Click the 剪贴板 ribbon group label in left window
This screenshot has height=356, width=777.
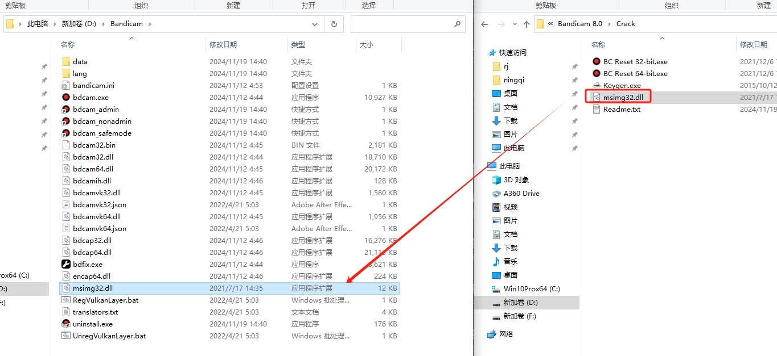15,5
